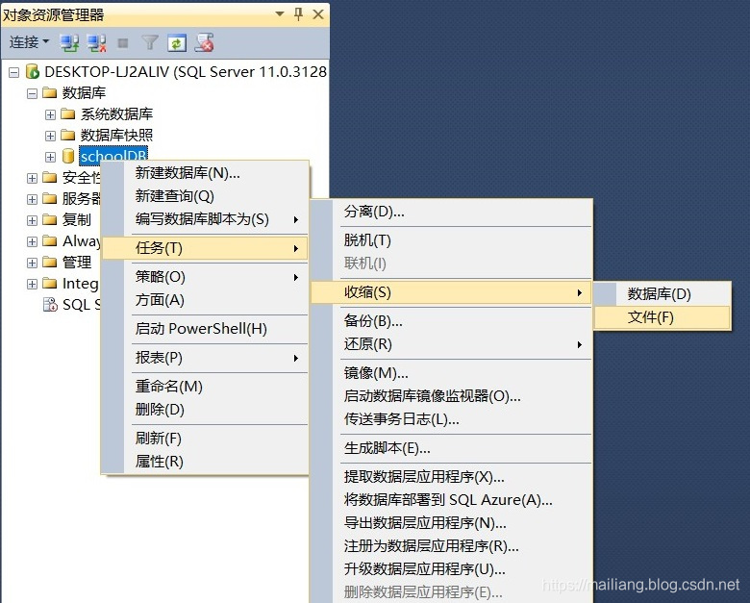Expand the 安全性 folder node

pyautogui.click(x=32, y=179)
